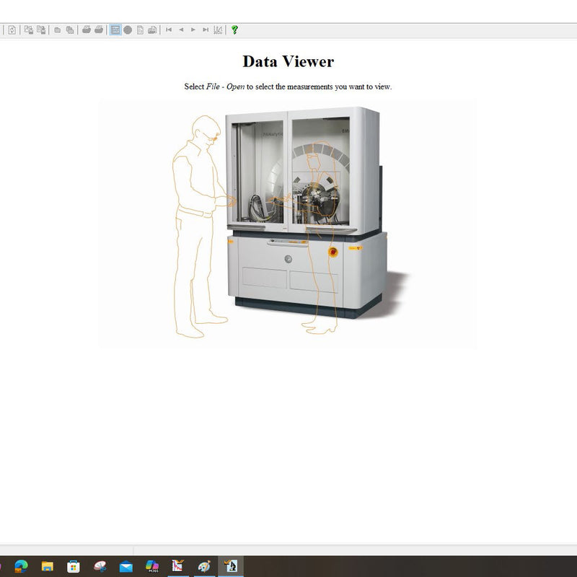The width and height of the screenshot is (577, 577).
Task: Click the gray filled circle toolbar icon
Action: click(128, 30)
